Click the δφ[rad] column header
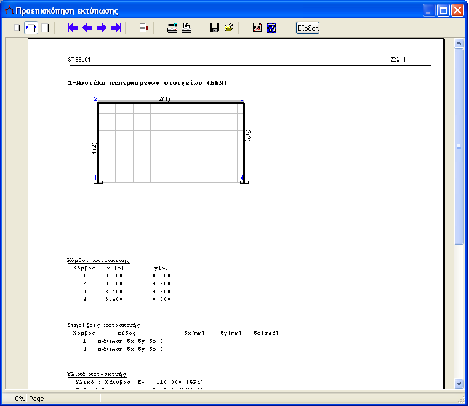 [266, 333]
